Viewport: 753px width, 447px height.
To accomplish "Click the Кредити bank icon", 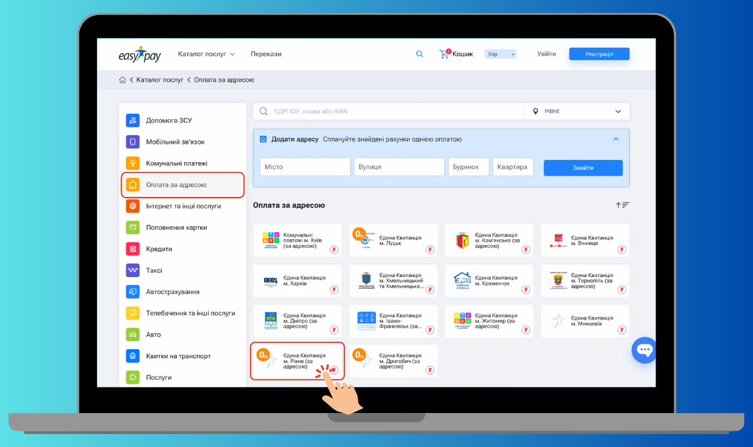I will (x=132, y=249).
